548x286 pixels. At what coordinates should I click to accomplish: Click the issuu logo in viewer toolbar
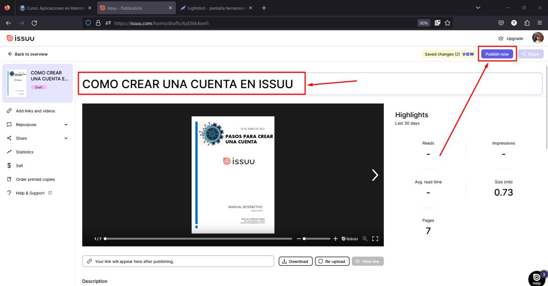pyautogui.click(x=350, y=239)
